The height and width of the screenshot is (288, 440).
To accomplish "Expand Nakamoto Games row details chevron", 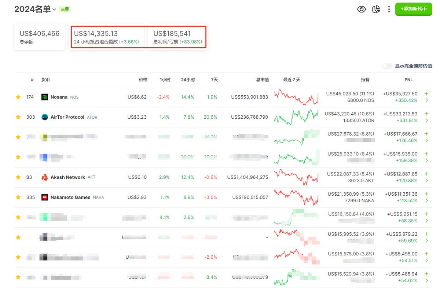I will pyautogui.click(x=426, y=201).
